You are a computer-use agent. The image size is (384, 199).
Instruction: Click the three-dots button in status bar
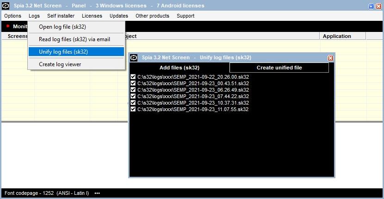pyautogui.click(x=97, y=193)
